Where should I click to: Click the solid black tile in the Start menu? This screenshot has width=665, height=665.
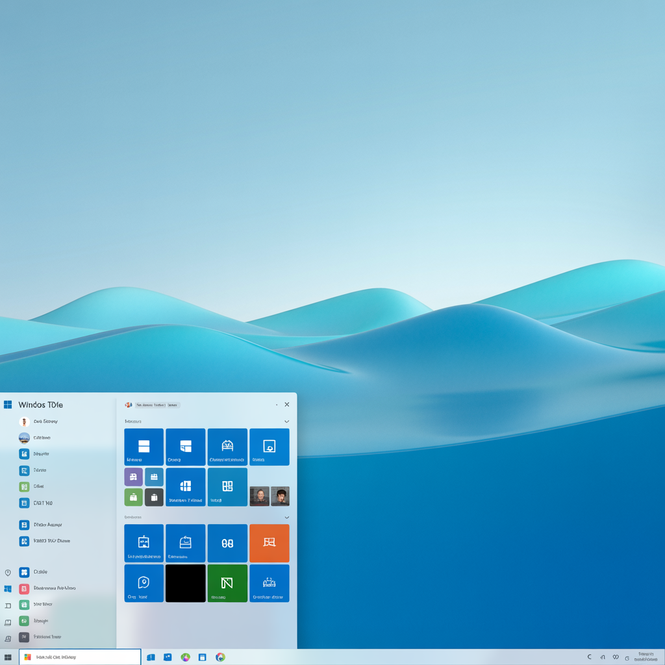tap(185, 583)
